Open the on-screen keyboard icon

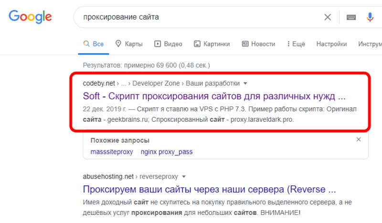[351, 17]
